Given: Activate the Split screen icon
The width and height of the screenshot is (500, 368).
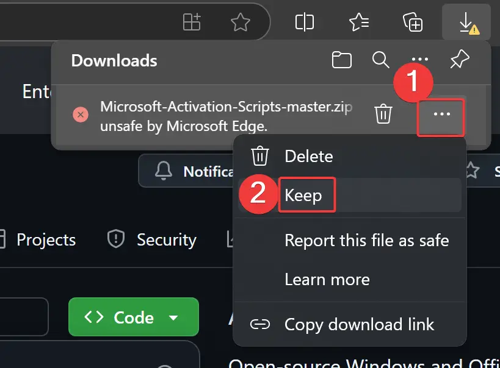Looking at the screenshot, I should coord(305,22).
